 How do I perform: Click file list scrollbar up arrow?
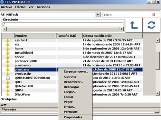pos(157,41)
